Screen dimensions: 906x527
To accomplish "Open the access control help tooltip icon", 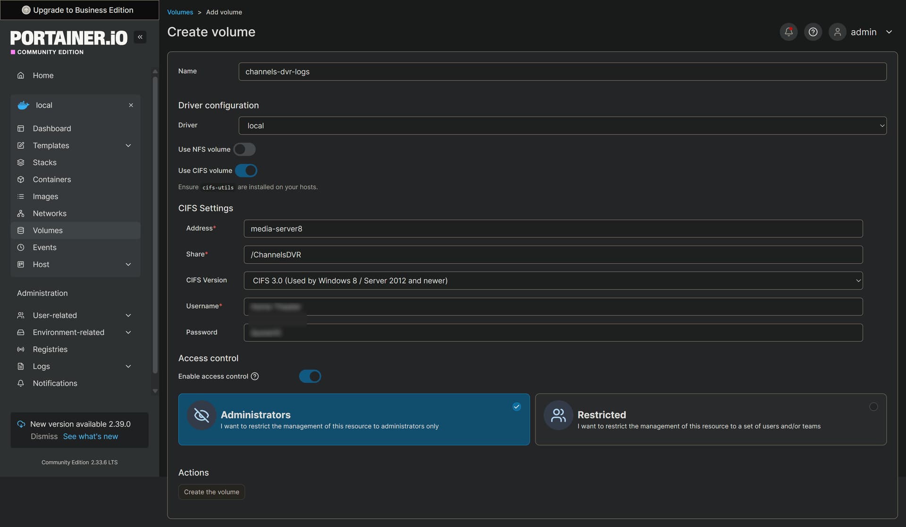I will (255, 376).
